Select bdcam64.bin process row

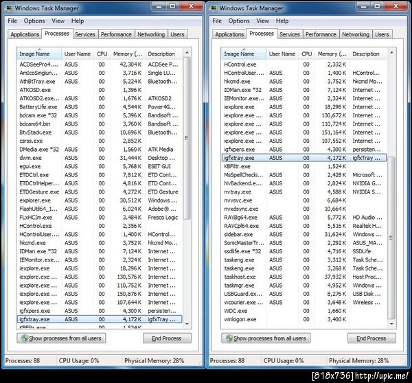click(x=100, y=124)
